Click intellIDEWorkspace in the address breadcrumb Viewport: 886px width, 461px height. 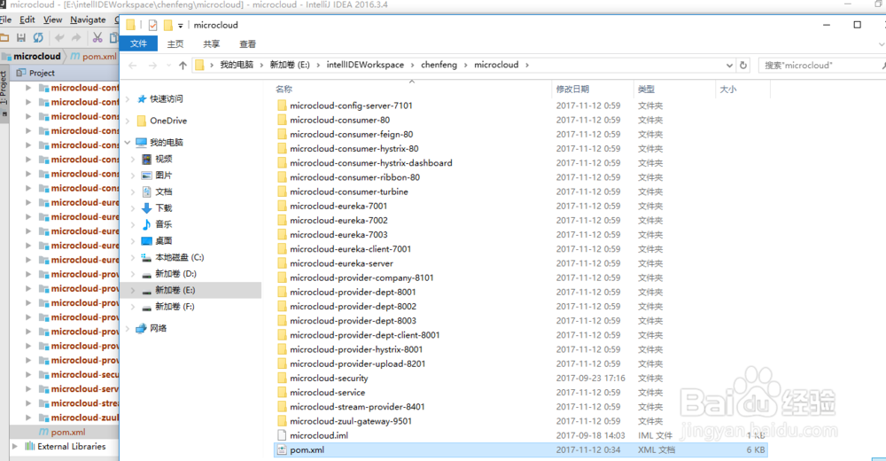tap(365, 65)
